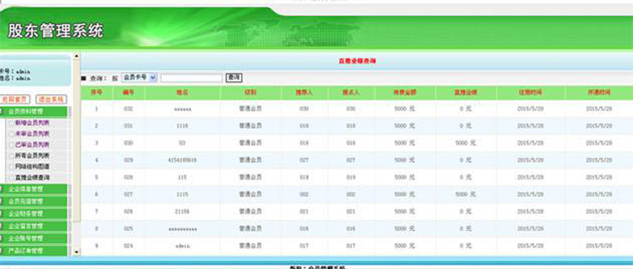This screenshot has height=269, width=633.
Task: Click the small icon beside 直推业绩查询
Action: tap(11, 177)
